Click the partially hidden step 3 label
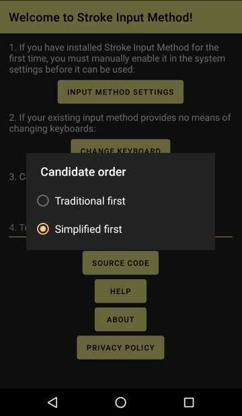 [17, 176]
